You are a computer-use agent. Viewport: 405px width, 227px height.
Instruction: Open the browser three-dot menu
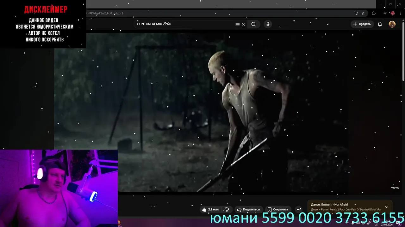click(x=400, y=13)
